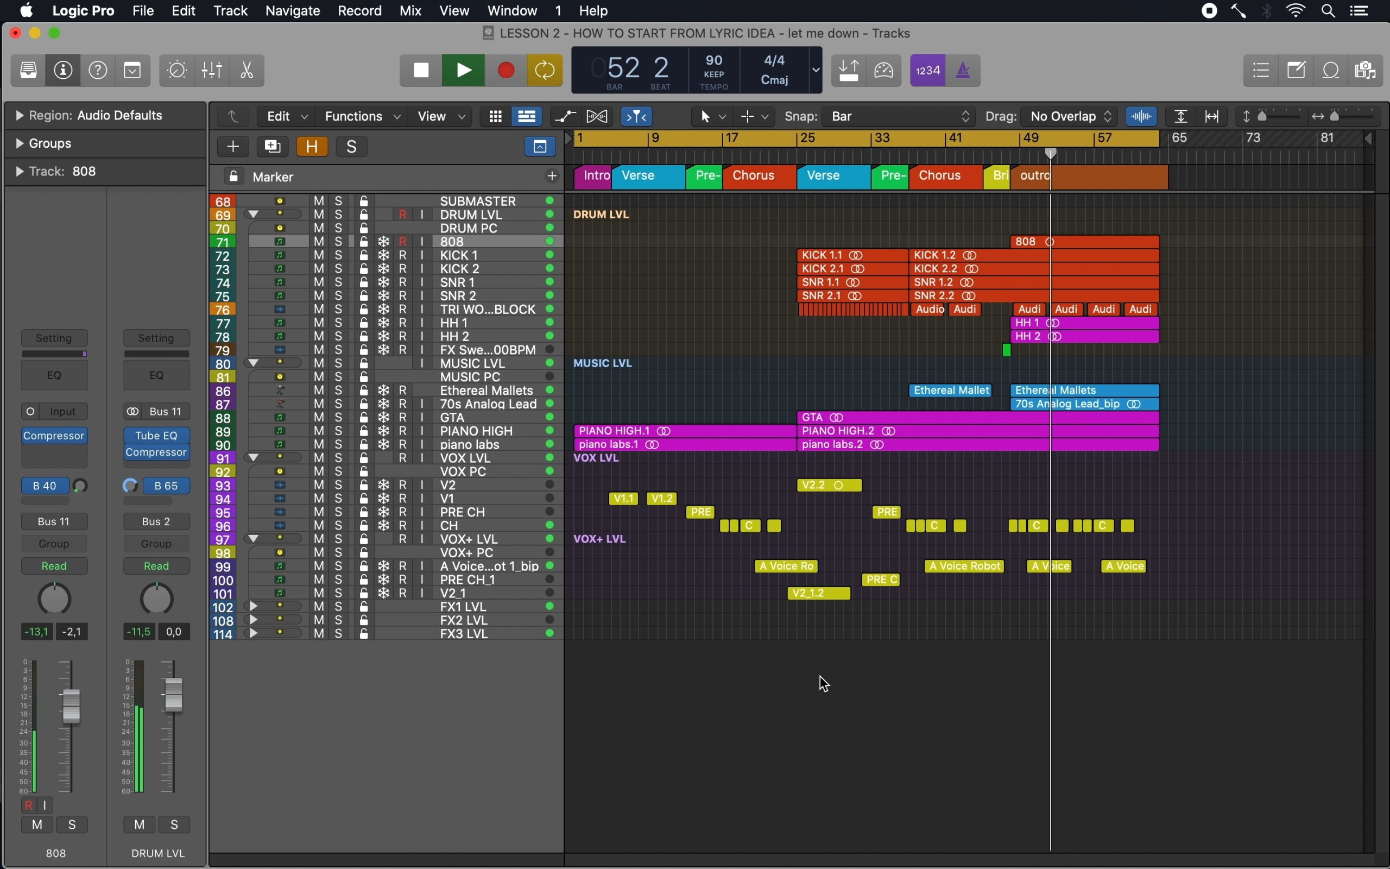1390x869 pixels.
Task: Collapse the DRUM LVL track stack
Action: click(254, 215)
